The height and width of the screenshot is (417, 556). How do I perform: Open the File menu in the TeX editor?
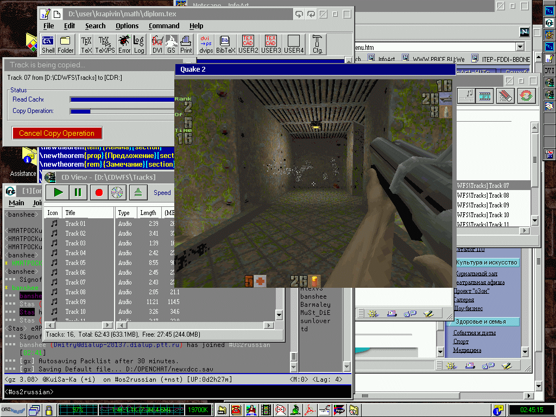click(x=48, y=26)
